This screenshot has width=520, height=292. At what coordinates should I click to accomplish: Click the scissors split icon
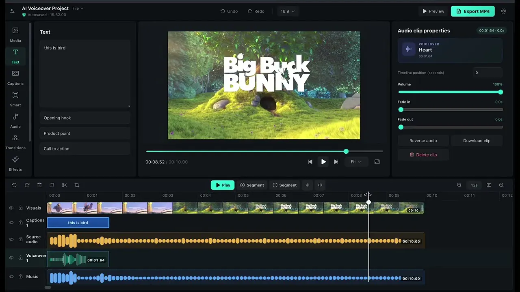click(64, 185)
